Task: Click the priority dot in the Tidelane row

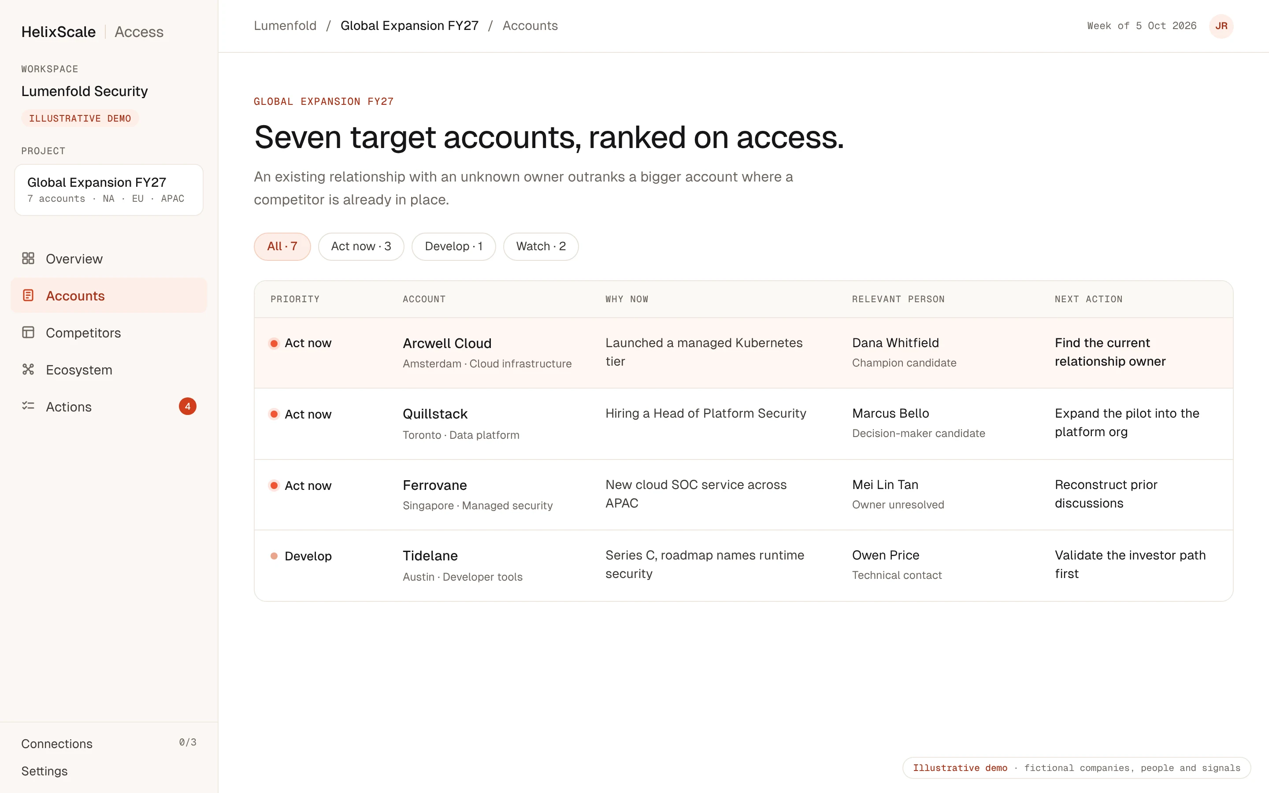Action: 274,556
